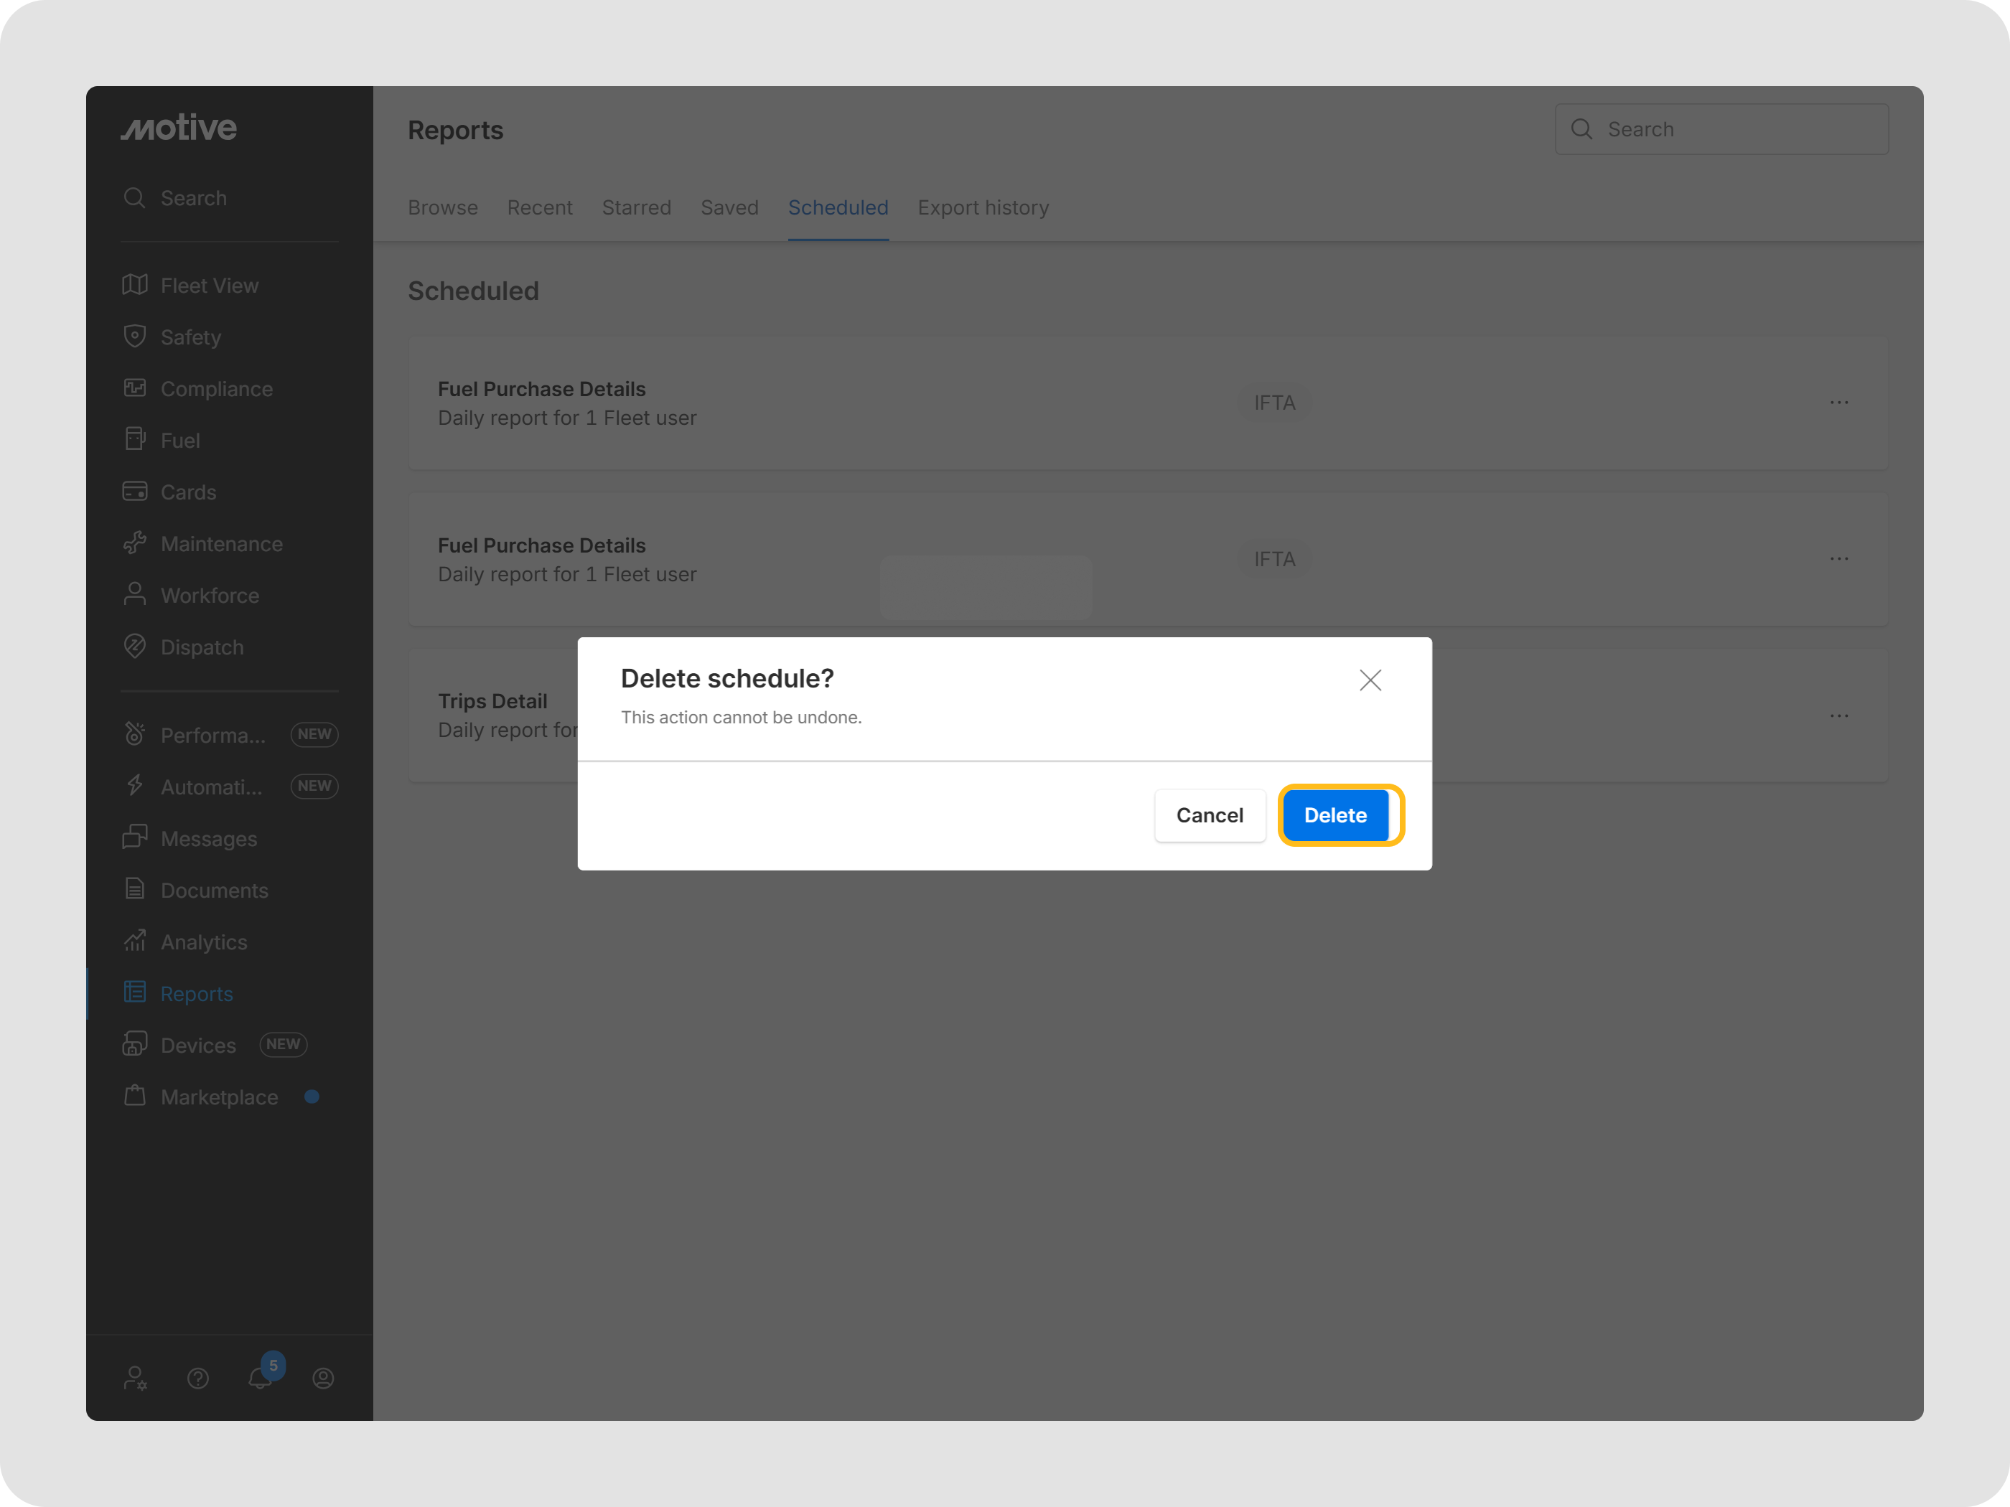Viewport: 2010px width, 1507px height.
Task: Open admin user settings icon
Action: click(134, 1378)
